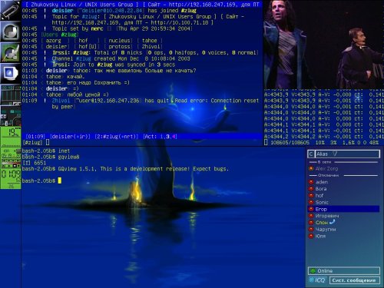Click the bash prompt cursor in lower terminal

pyautogui.click(x=60, y=180)
